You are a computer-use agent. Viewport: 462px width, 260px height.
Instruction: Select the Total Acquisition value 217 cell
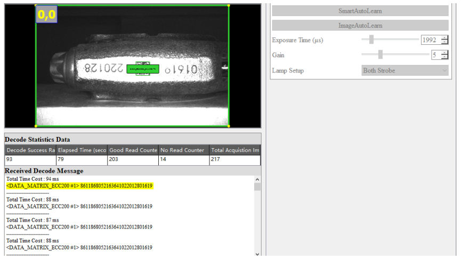coord(234,159)
